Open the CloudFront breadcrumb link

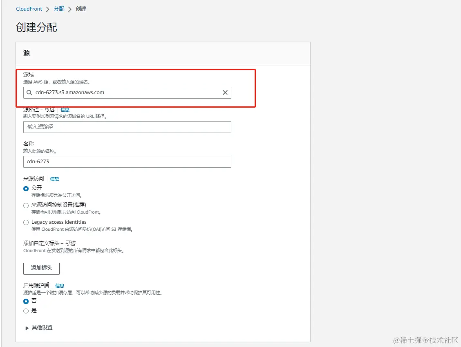[x=29, y=9]
